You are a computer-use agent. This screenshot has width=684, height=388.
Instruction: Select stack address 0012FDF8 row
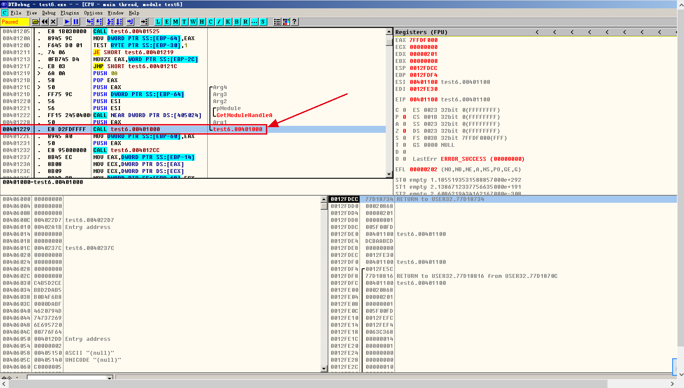(x=503, y=276)
